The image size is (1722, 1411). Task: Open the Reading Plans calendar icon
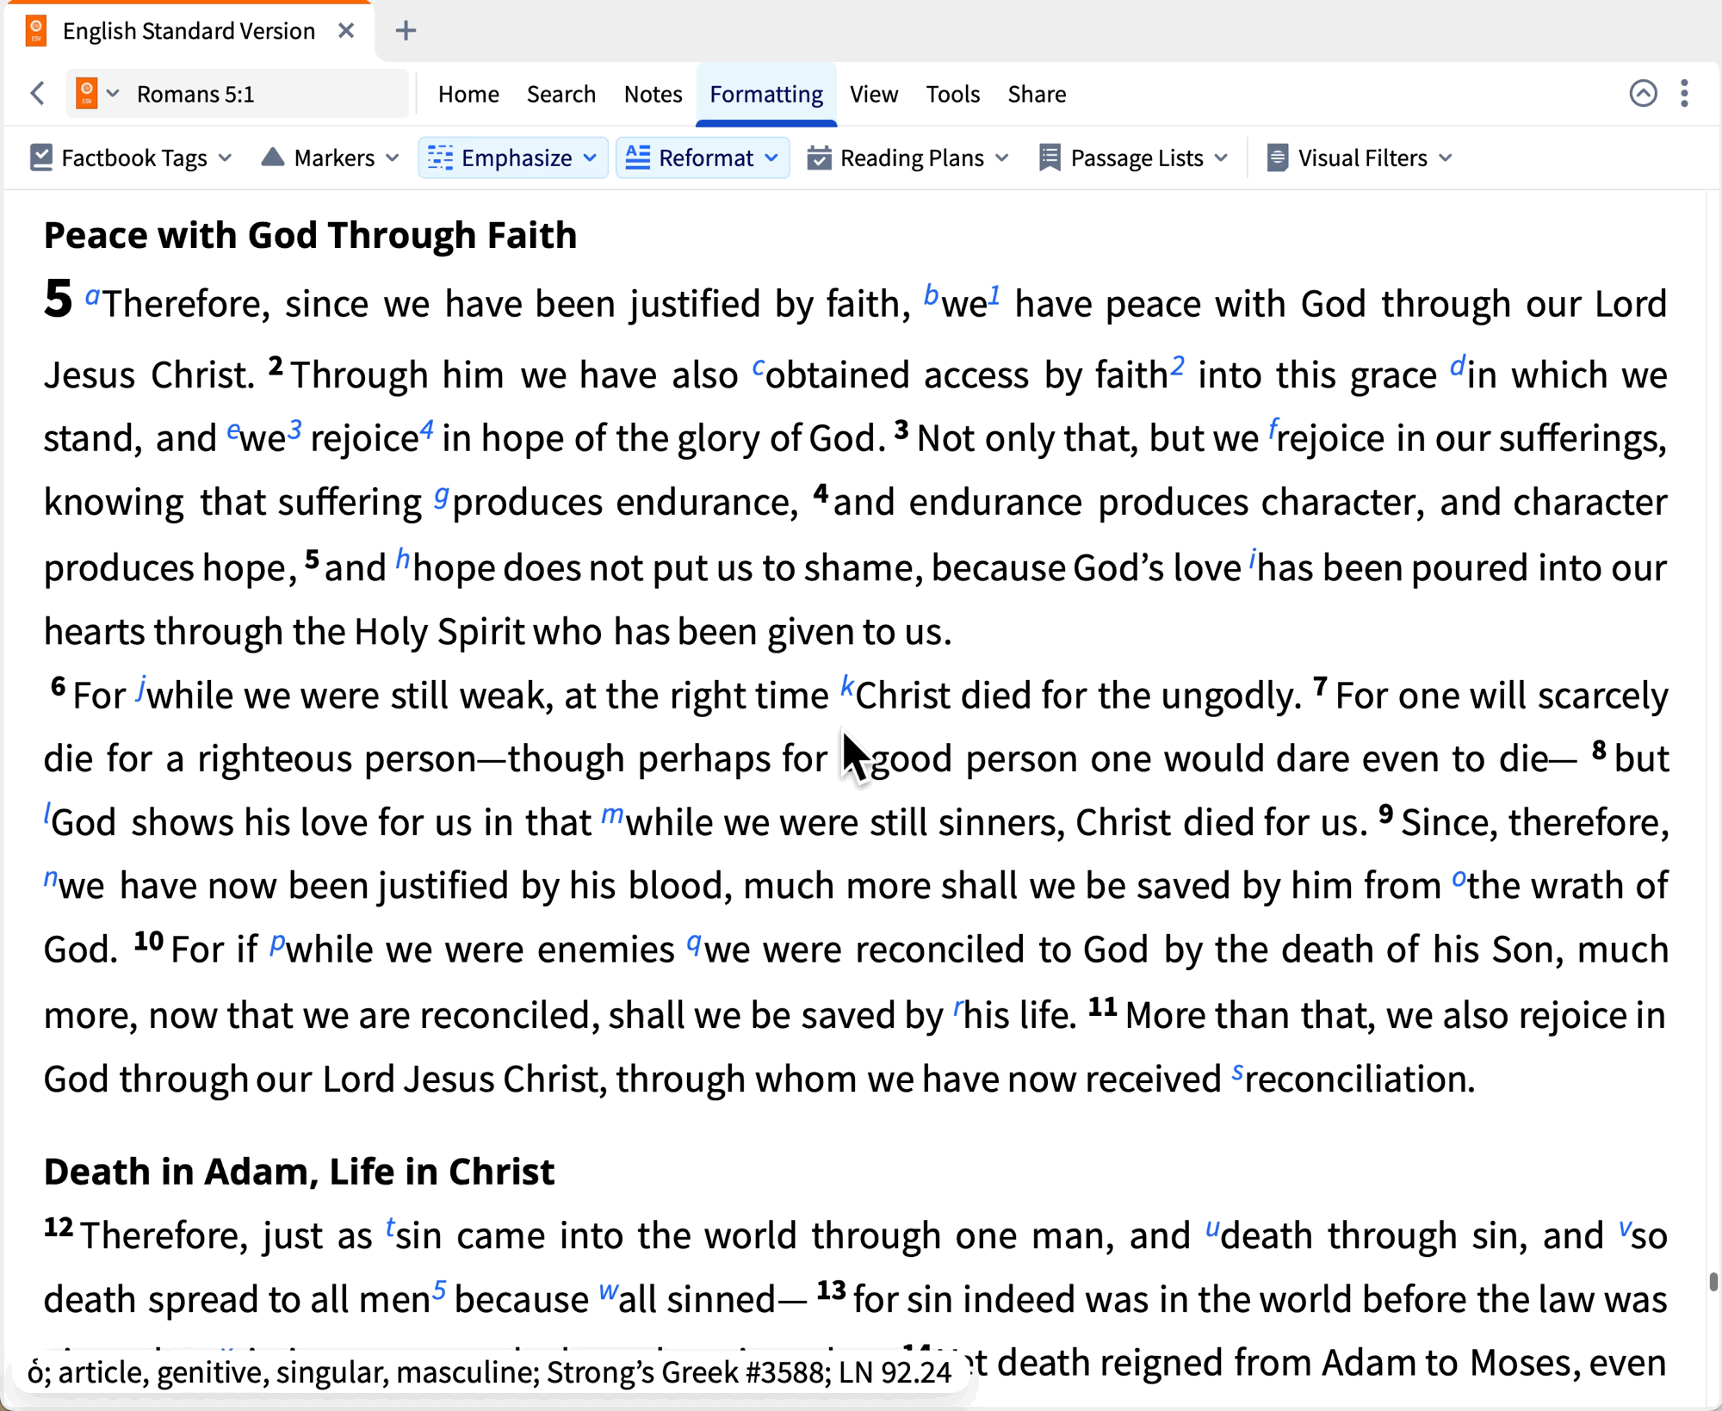pyautogui.click(x=819, y=158)
